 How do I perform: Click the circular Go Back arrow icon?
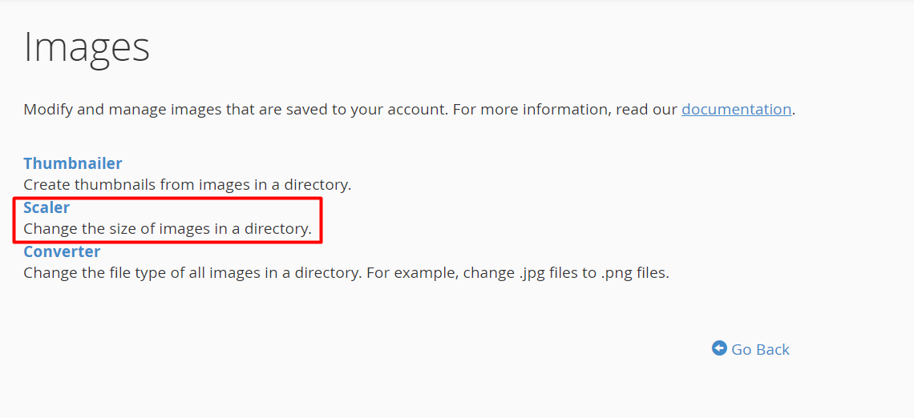pyautogui.click(x=719, y=348)
